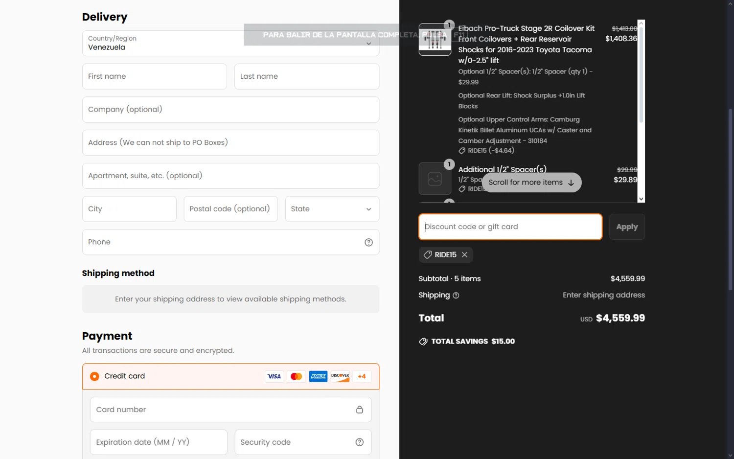Viewport: 734px width, 459px height.
Task: Click the Additional 1/2" Spacer(s) placeholder thumbnail
Action: 435,179
